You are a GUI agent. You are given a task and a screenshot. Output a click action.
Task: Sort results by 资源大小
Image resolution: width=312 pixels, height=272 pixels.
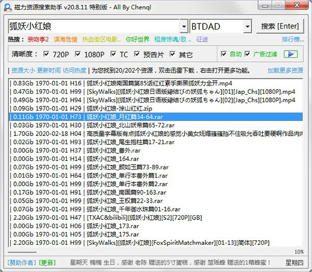click(23, 70)
